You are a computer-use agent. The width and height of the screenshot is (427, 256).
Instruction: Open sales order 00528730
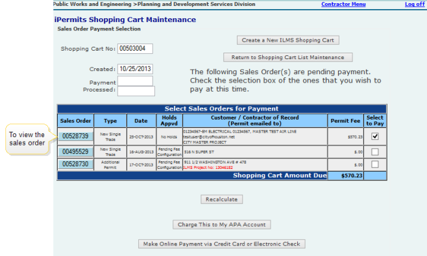(x=75, y=164)
